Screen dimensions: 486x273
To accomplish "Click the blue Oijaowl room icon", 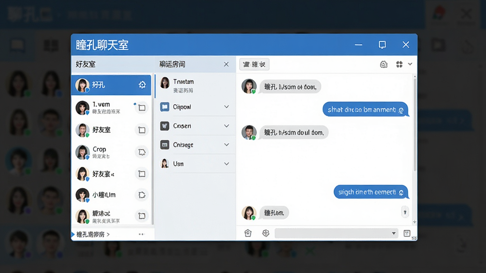I will [165, 107].
